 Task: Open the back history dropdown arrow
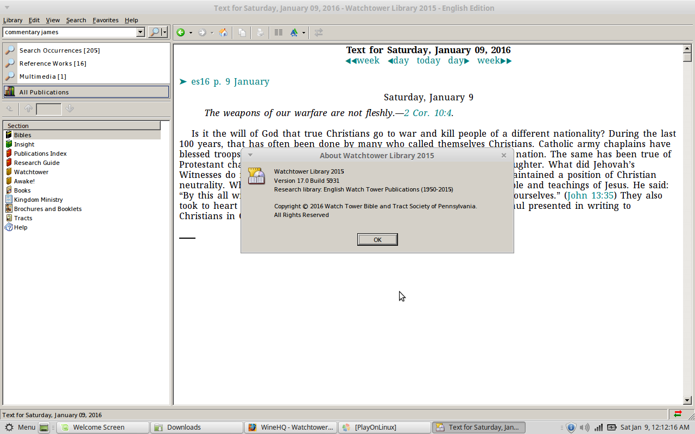tap(191, 33)
